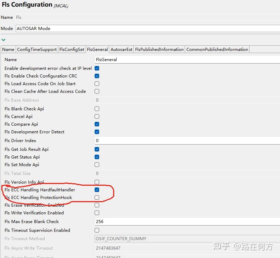
Task: Select the AutosarExt tab
Action: (121, 49)
